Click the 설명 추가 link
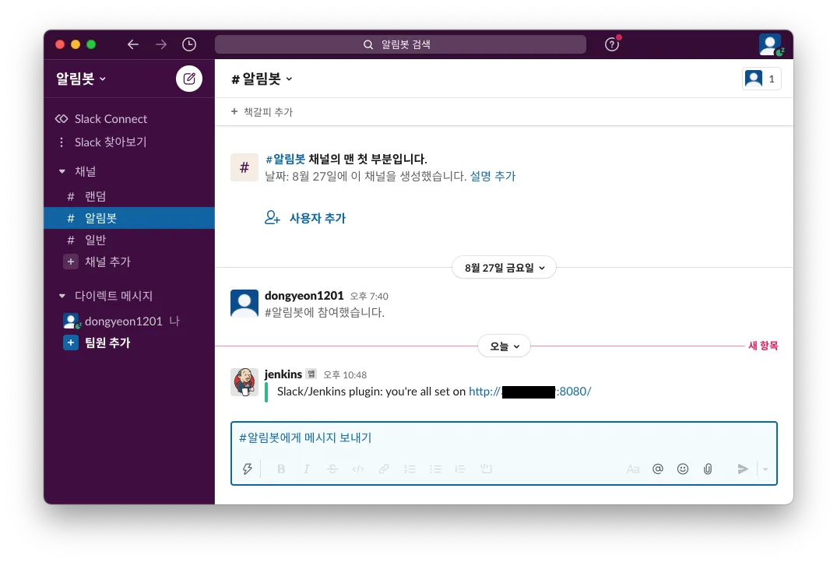Screen dimensions: 837x562 493,176
